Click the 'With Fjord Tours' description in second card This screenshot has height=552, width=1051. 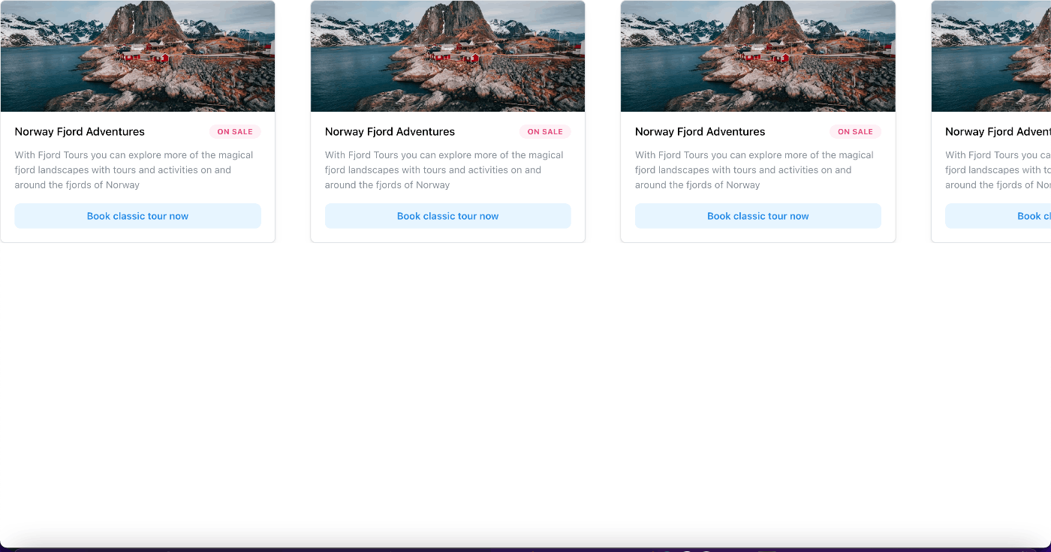pos(444,170)
